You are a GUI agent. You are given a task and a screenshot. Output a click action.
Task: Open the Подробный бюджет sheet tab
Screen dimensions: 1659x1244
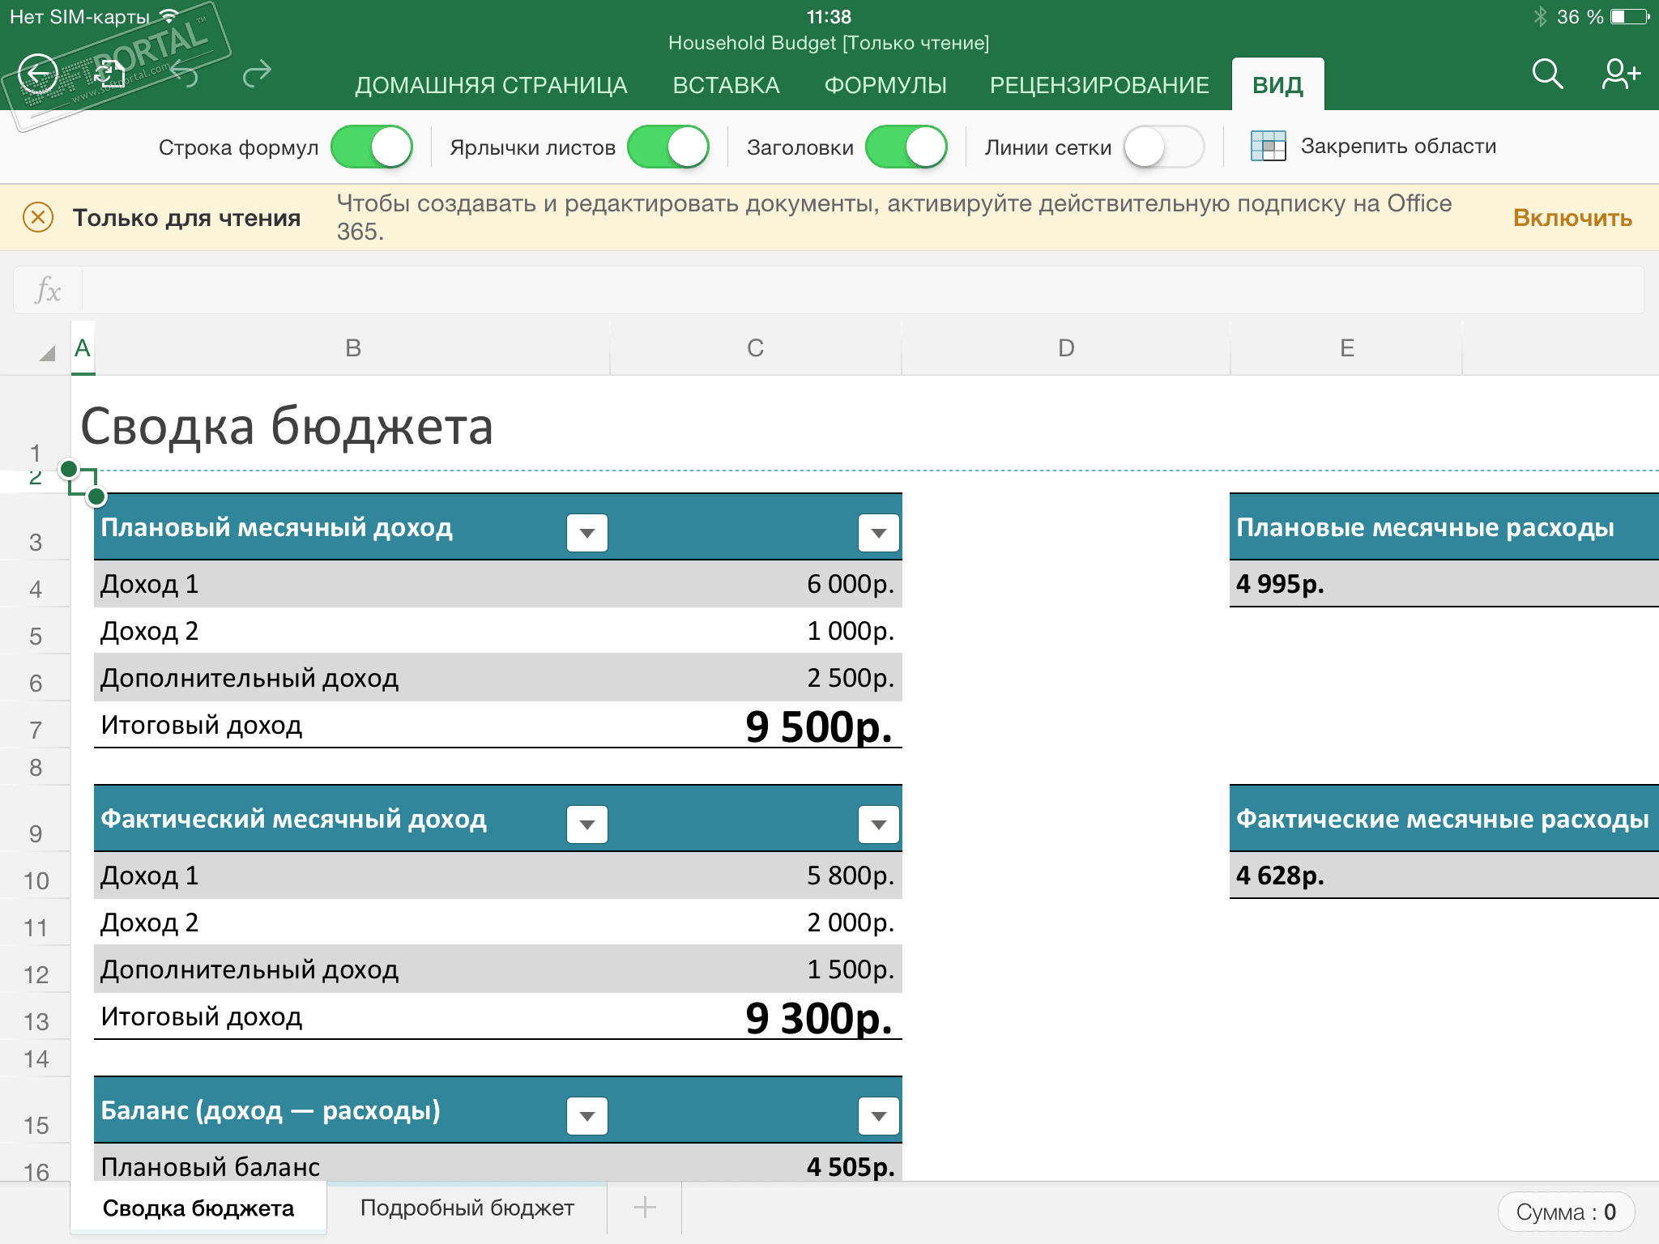point(467,1208)
